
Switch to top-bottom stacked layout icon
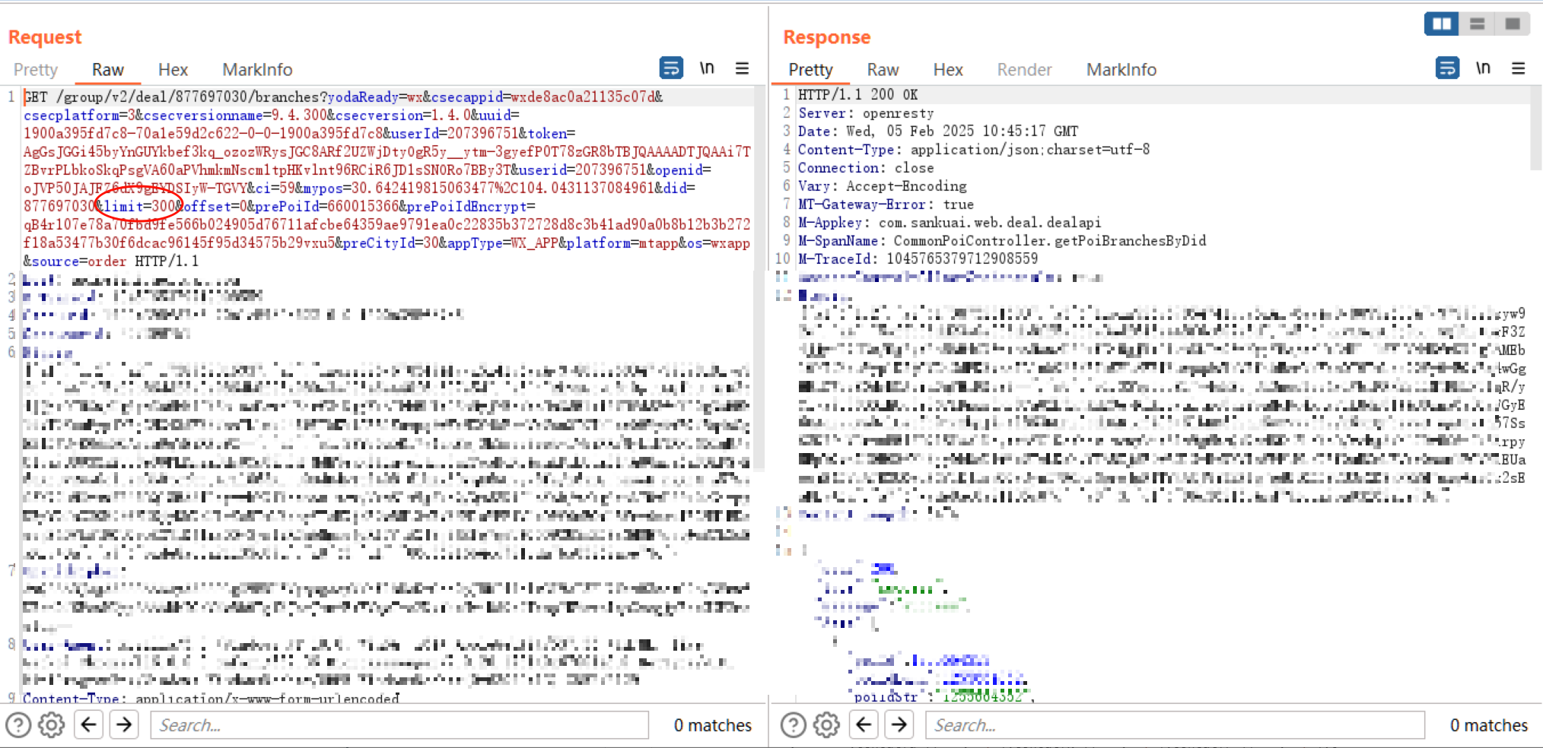pos(1477,24)
